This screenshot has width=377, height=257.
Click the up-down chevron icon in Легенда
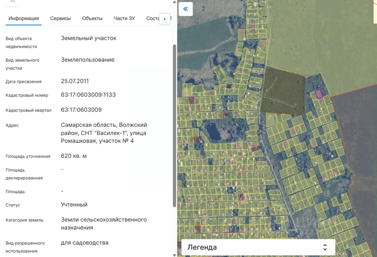coord(325,247)
